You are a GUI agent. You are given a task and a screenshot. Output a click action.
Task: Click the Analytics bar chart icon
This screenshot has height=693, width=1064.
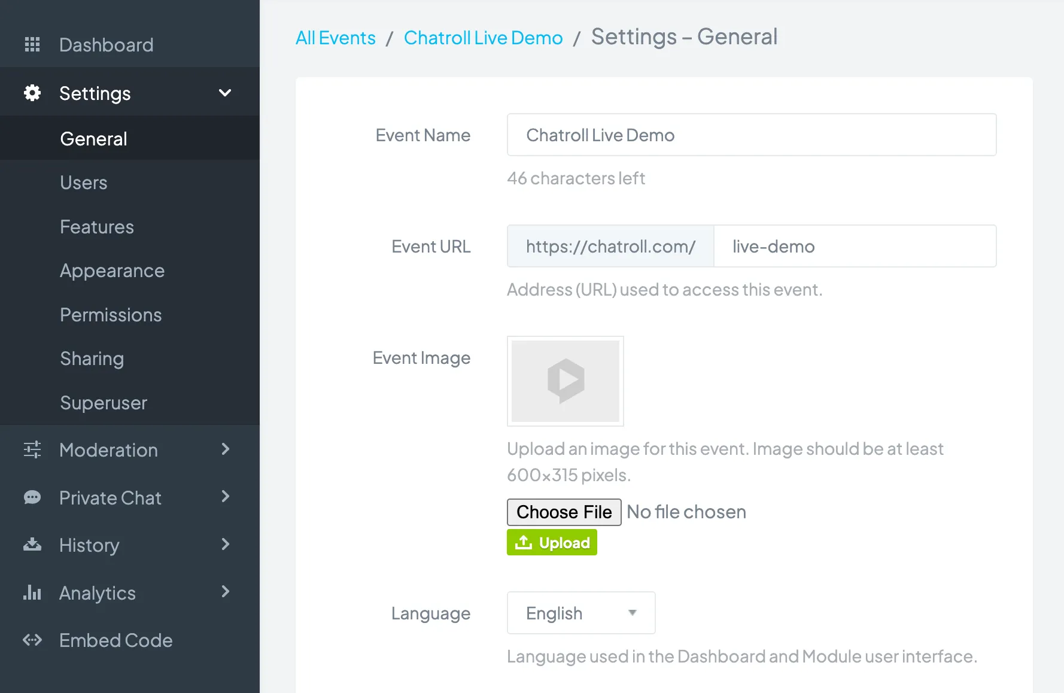tap(32, 592)
